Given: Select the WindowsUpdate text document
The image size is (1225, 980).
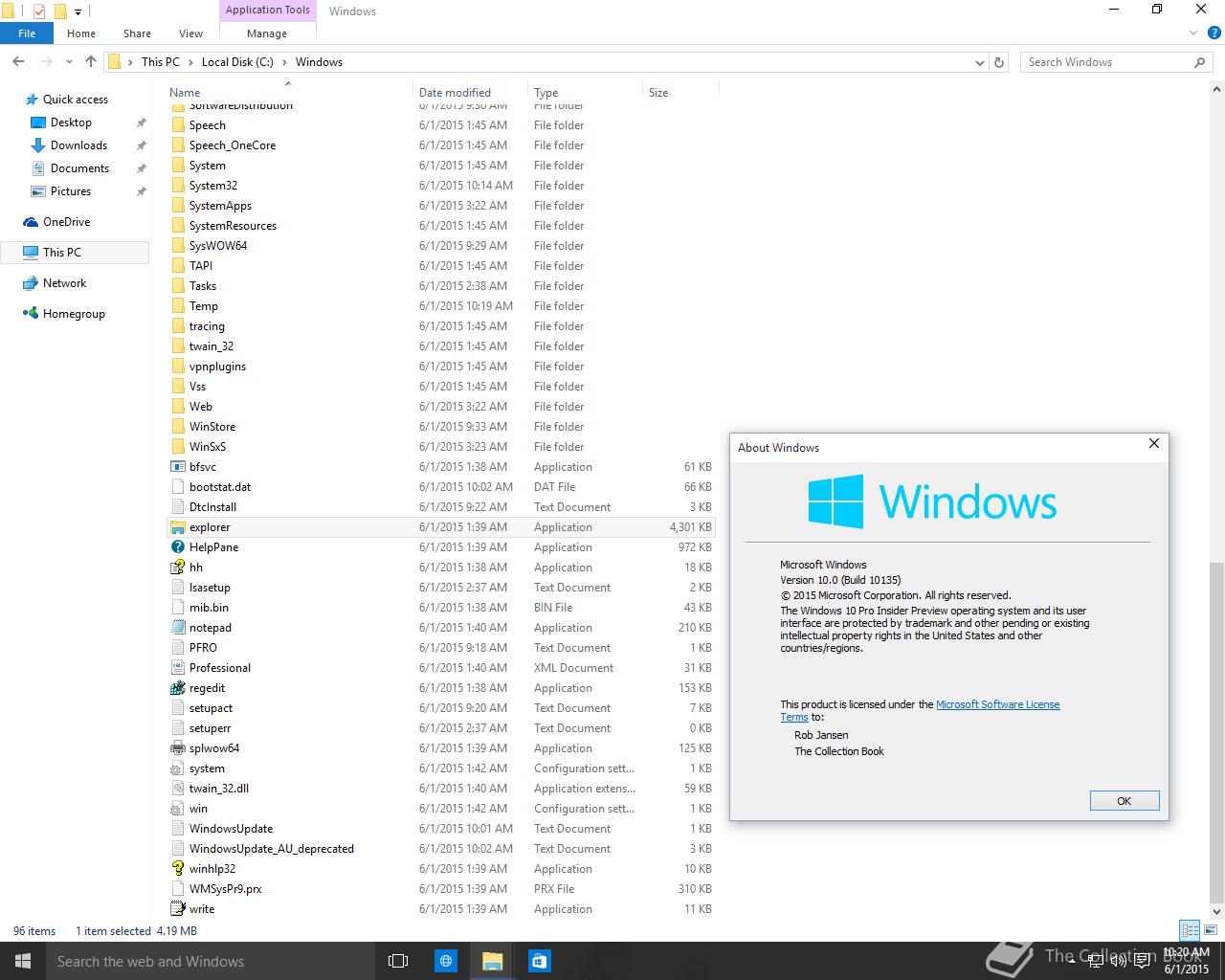Looking at the screenshot, I should (441, 829).
